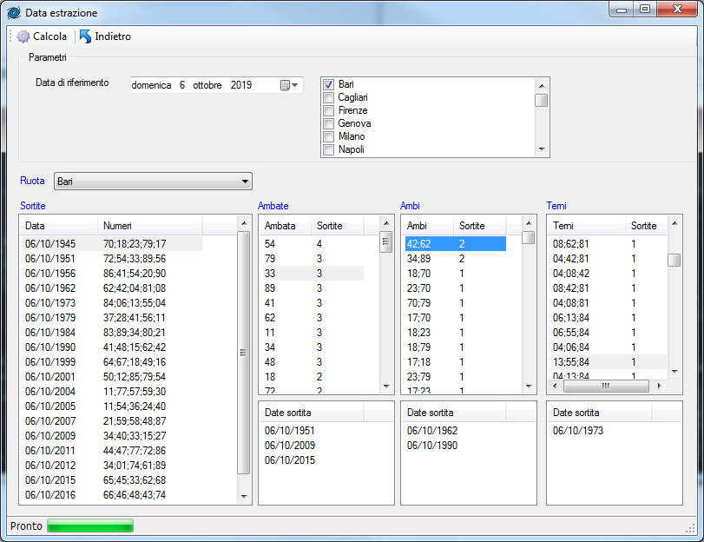Check the Cagliari checkbox
This screenshot has height=542, width=704.
(x=329, y=97)
